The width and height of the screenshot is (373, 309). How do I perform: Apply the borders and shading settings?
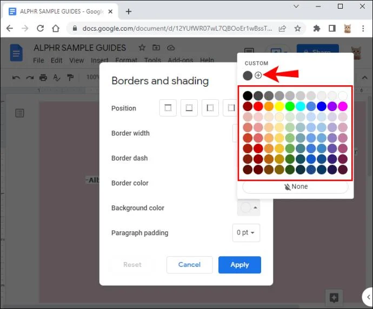[239, 265]
